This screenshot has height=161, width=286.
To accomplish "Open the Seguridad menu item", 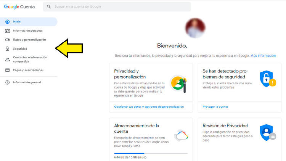I will 20,49.
